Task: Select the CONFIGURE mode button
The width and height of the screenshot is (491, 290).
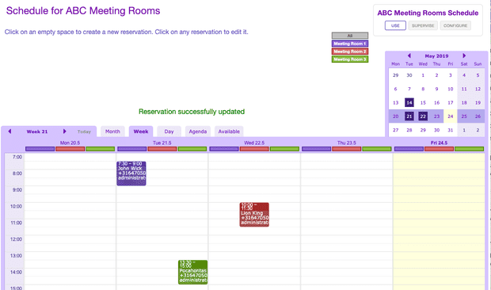Action: [x=455, y=25]
